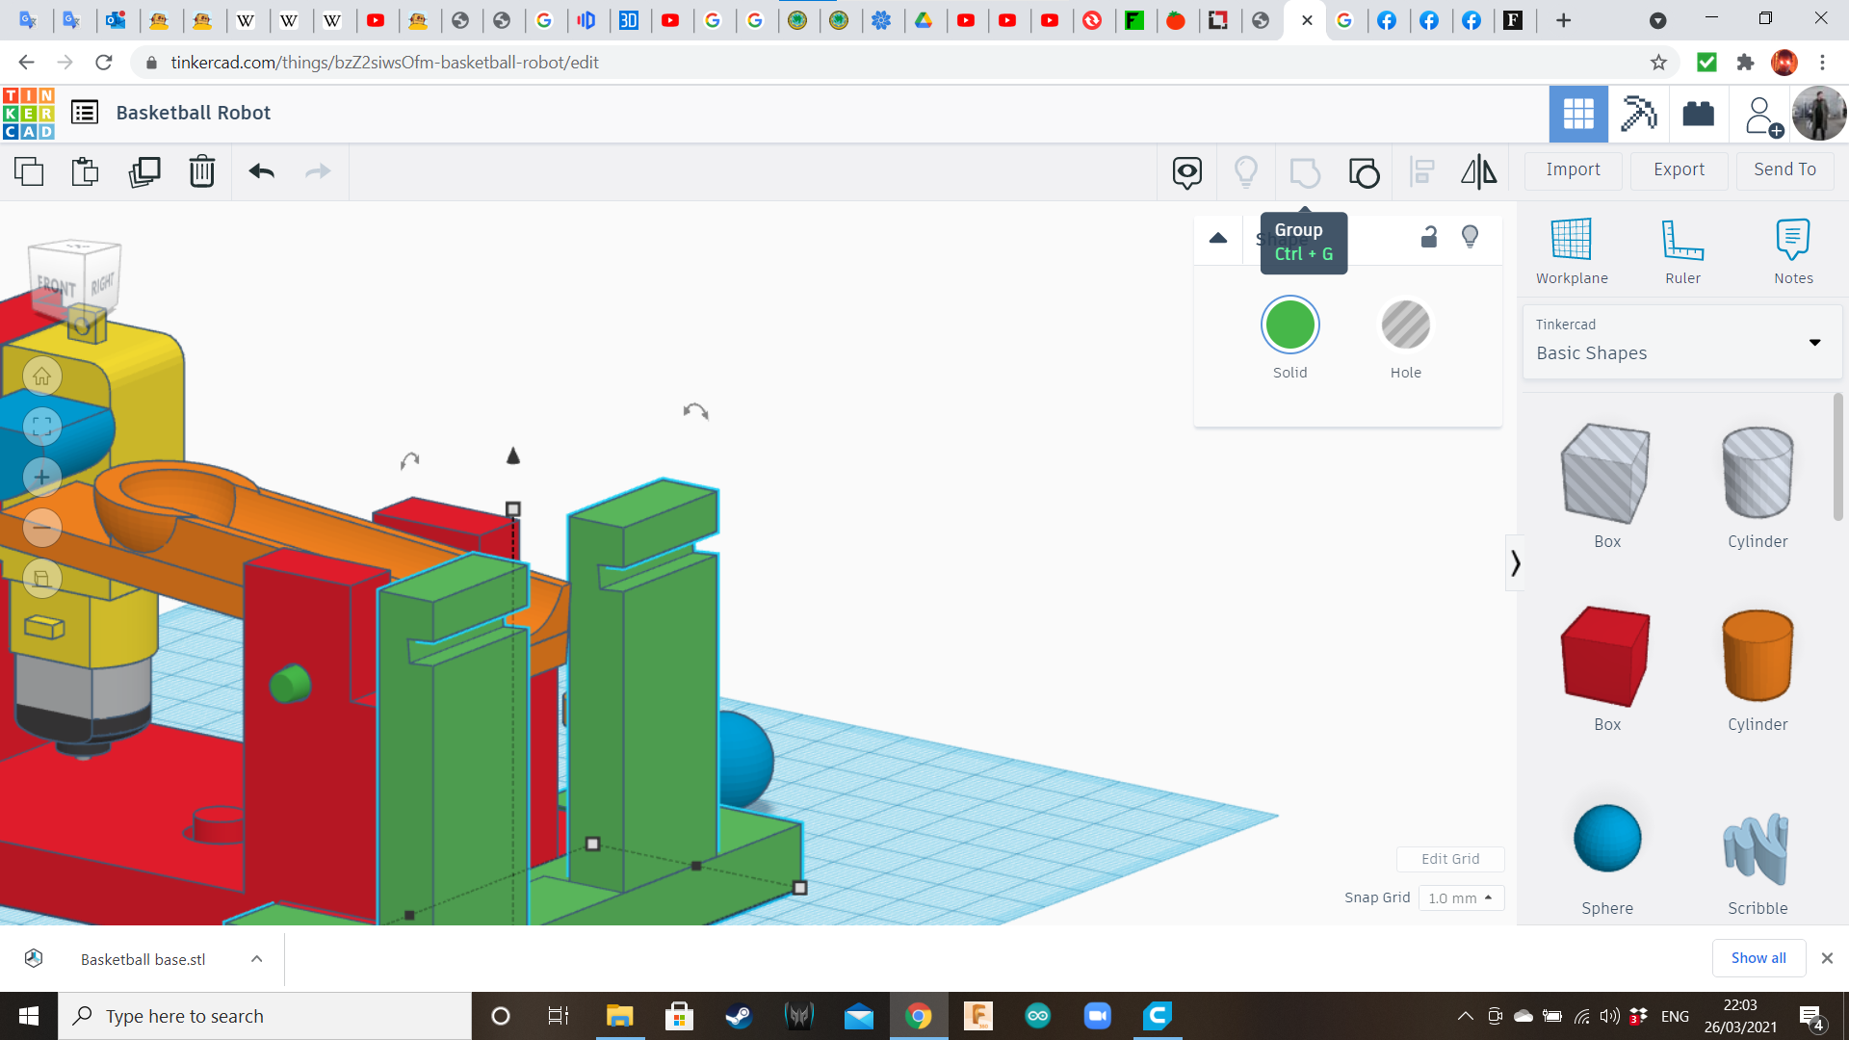Click the Mirror/Flip tool icon
The width and height of the screenshot is (1849, 1040).
(1478, 171)
